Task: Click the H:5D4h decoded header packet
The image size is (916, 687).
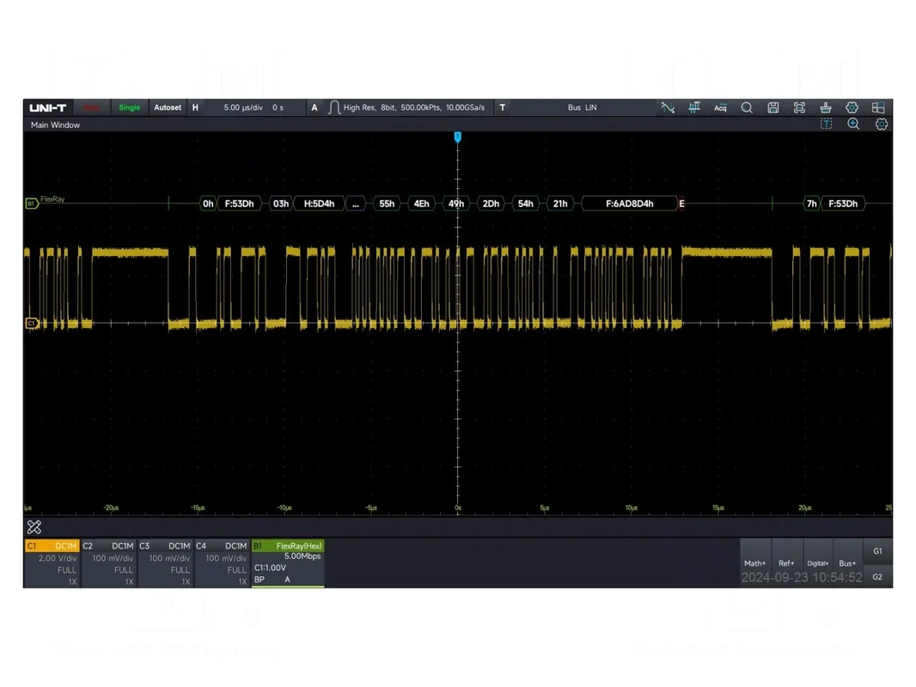Action: coord(319,204)
